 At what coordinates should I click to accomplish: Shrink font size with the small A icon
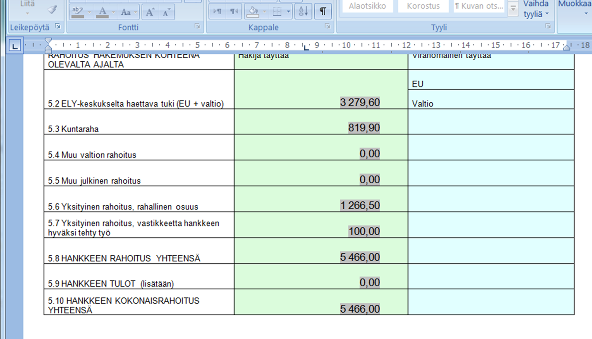[166, 12]
